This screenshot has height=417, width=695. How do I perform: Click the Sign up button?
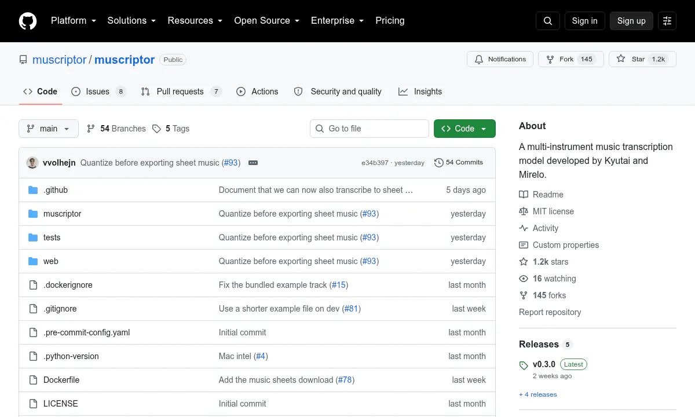pos(631,21)
